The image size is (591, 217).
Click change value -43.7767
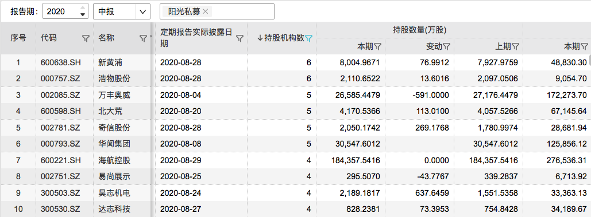[433, 176]
